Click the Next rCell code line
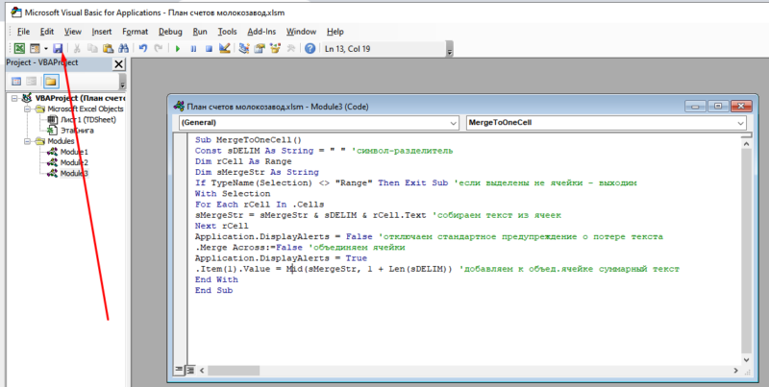The height and width of the screenshot is (387, 769). click(221, 226)
